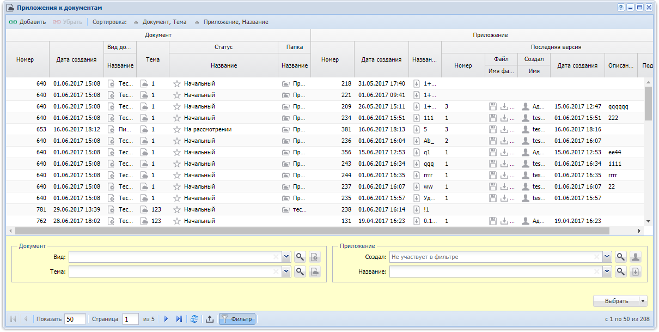Image resolution: width=659 pixels, height=332 pixels.
Task: Click the Последняя версия Дата создания column header
Action: (578, 65)
